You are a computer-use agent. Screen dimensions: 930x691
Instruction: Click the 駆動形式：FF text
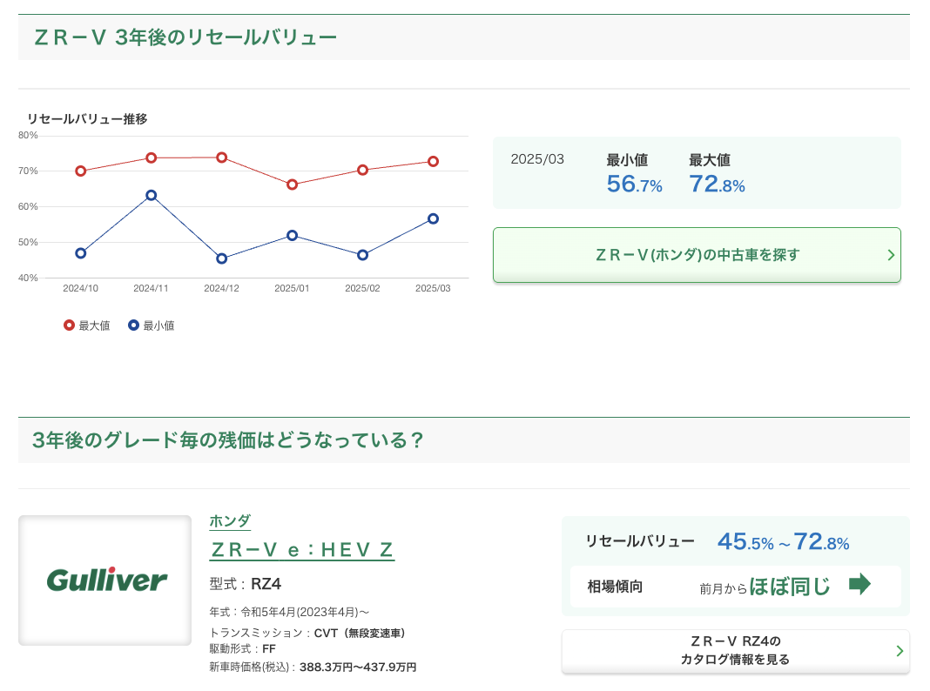tap(243, 649)
